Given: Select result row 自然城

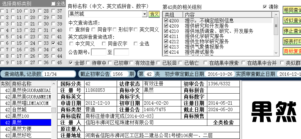Looking at the screenshot, I should point(26,110).
